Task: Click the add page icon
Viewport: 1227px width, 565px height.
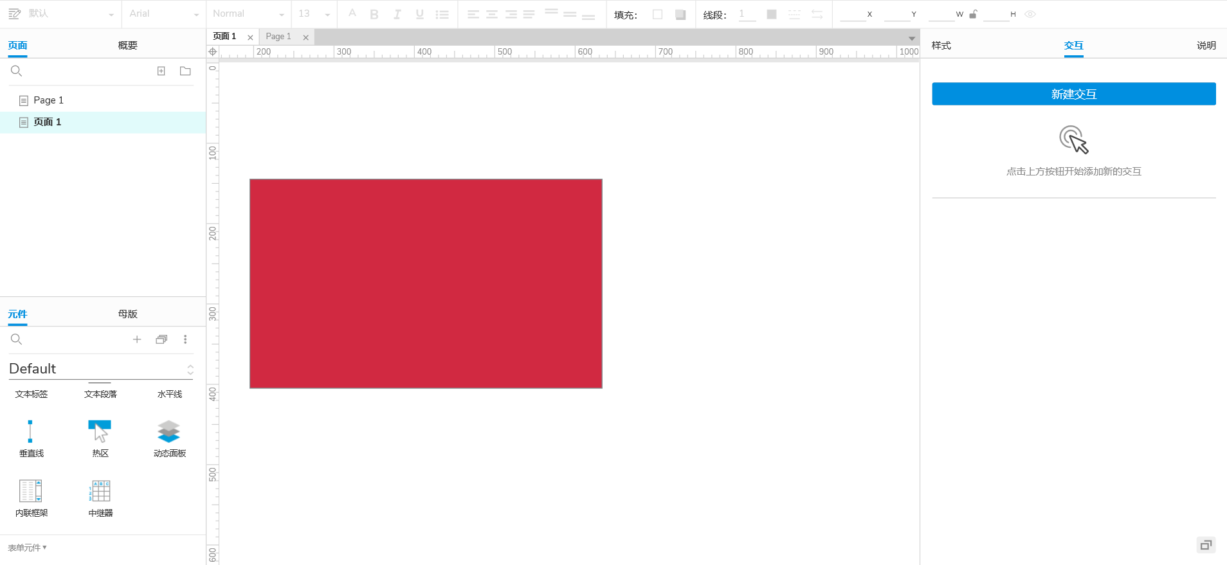Action: (x=161, y=71)
